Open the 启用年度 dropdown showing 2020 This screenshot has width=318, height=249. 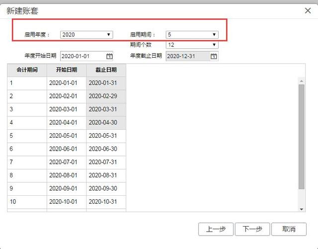[86, 35]
